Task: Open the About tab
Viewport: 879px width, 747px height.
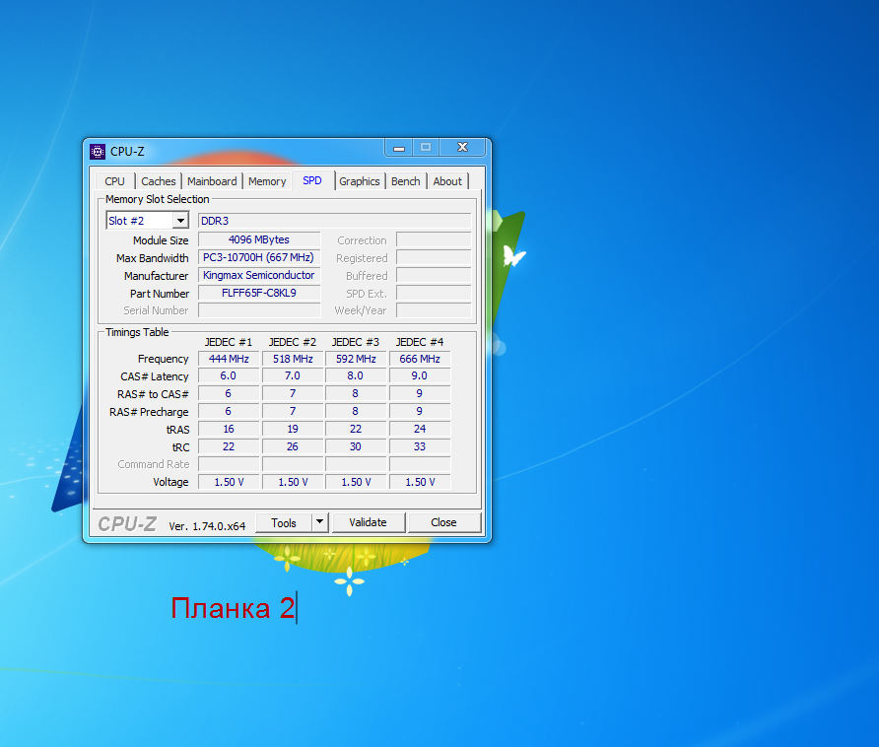Action: [447, 181]
